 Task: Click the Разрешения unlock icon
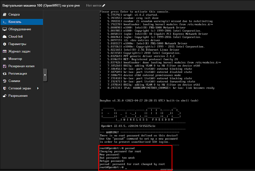[x=5, y=96]
